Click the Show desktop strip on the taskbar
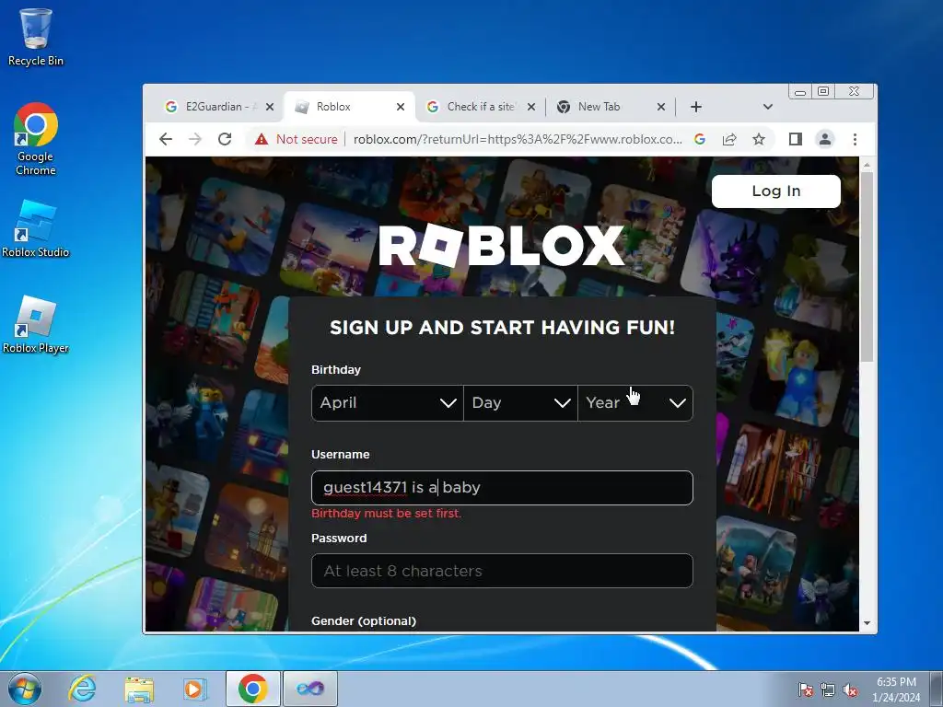The image size is (943, 707). [x=937, y=689]
